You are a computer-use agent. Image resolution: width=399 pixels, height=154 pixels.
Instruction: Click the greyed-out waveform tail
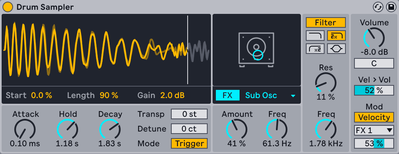(x=199, y=51)
